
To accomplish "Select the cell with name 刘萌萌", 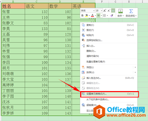I will pyautogui.click(x=13, y=74).
